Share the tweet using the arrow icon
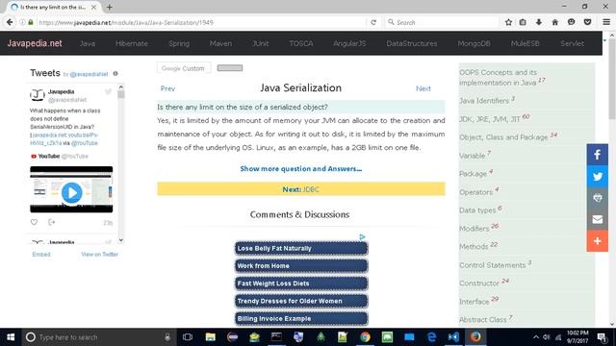Image resolution: width=616 pixels, height=346 pixels. [x=51, y=222]
